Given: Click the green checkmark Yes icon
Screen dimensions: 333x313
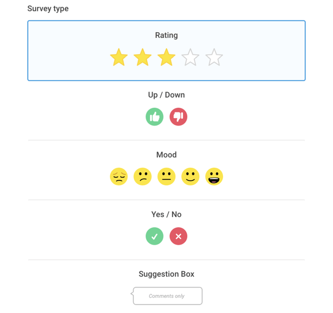Looking at the screenshot, I should coord(155,236).
